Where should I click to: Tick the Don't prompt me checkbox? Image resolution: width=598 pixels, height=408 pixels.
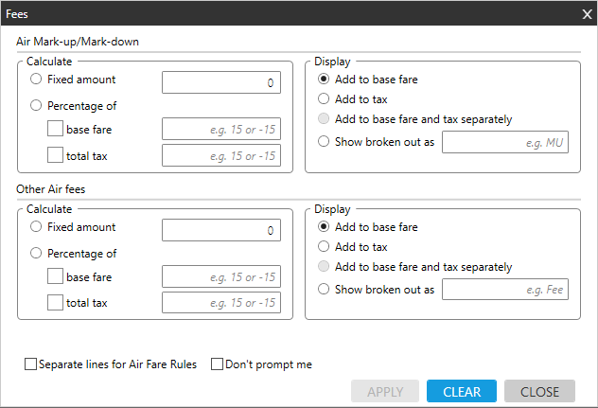tap(217, 364)
